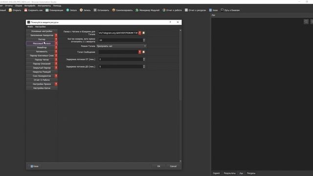Viewport: 313px width, 176px height.
Task: Click stepper arrows of users-per-account field
Action: [144, 40]
